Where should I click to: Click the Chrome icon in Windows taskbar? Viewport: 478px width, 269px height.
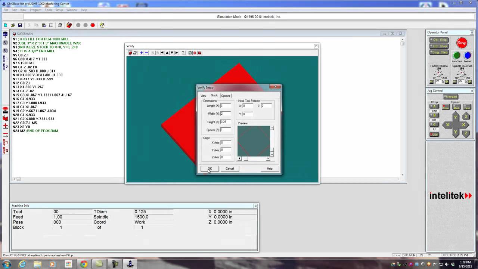(x=83, y=264)
